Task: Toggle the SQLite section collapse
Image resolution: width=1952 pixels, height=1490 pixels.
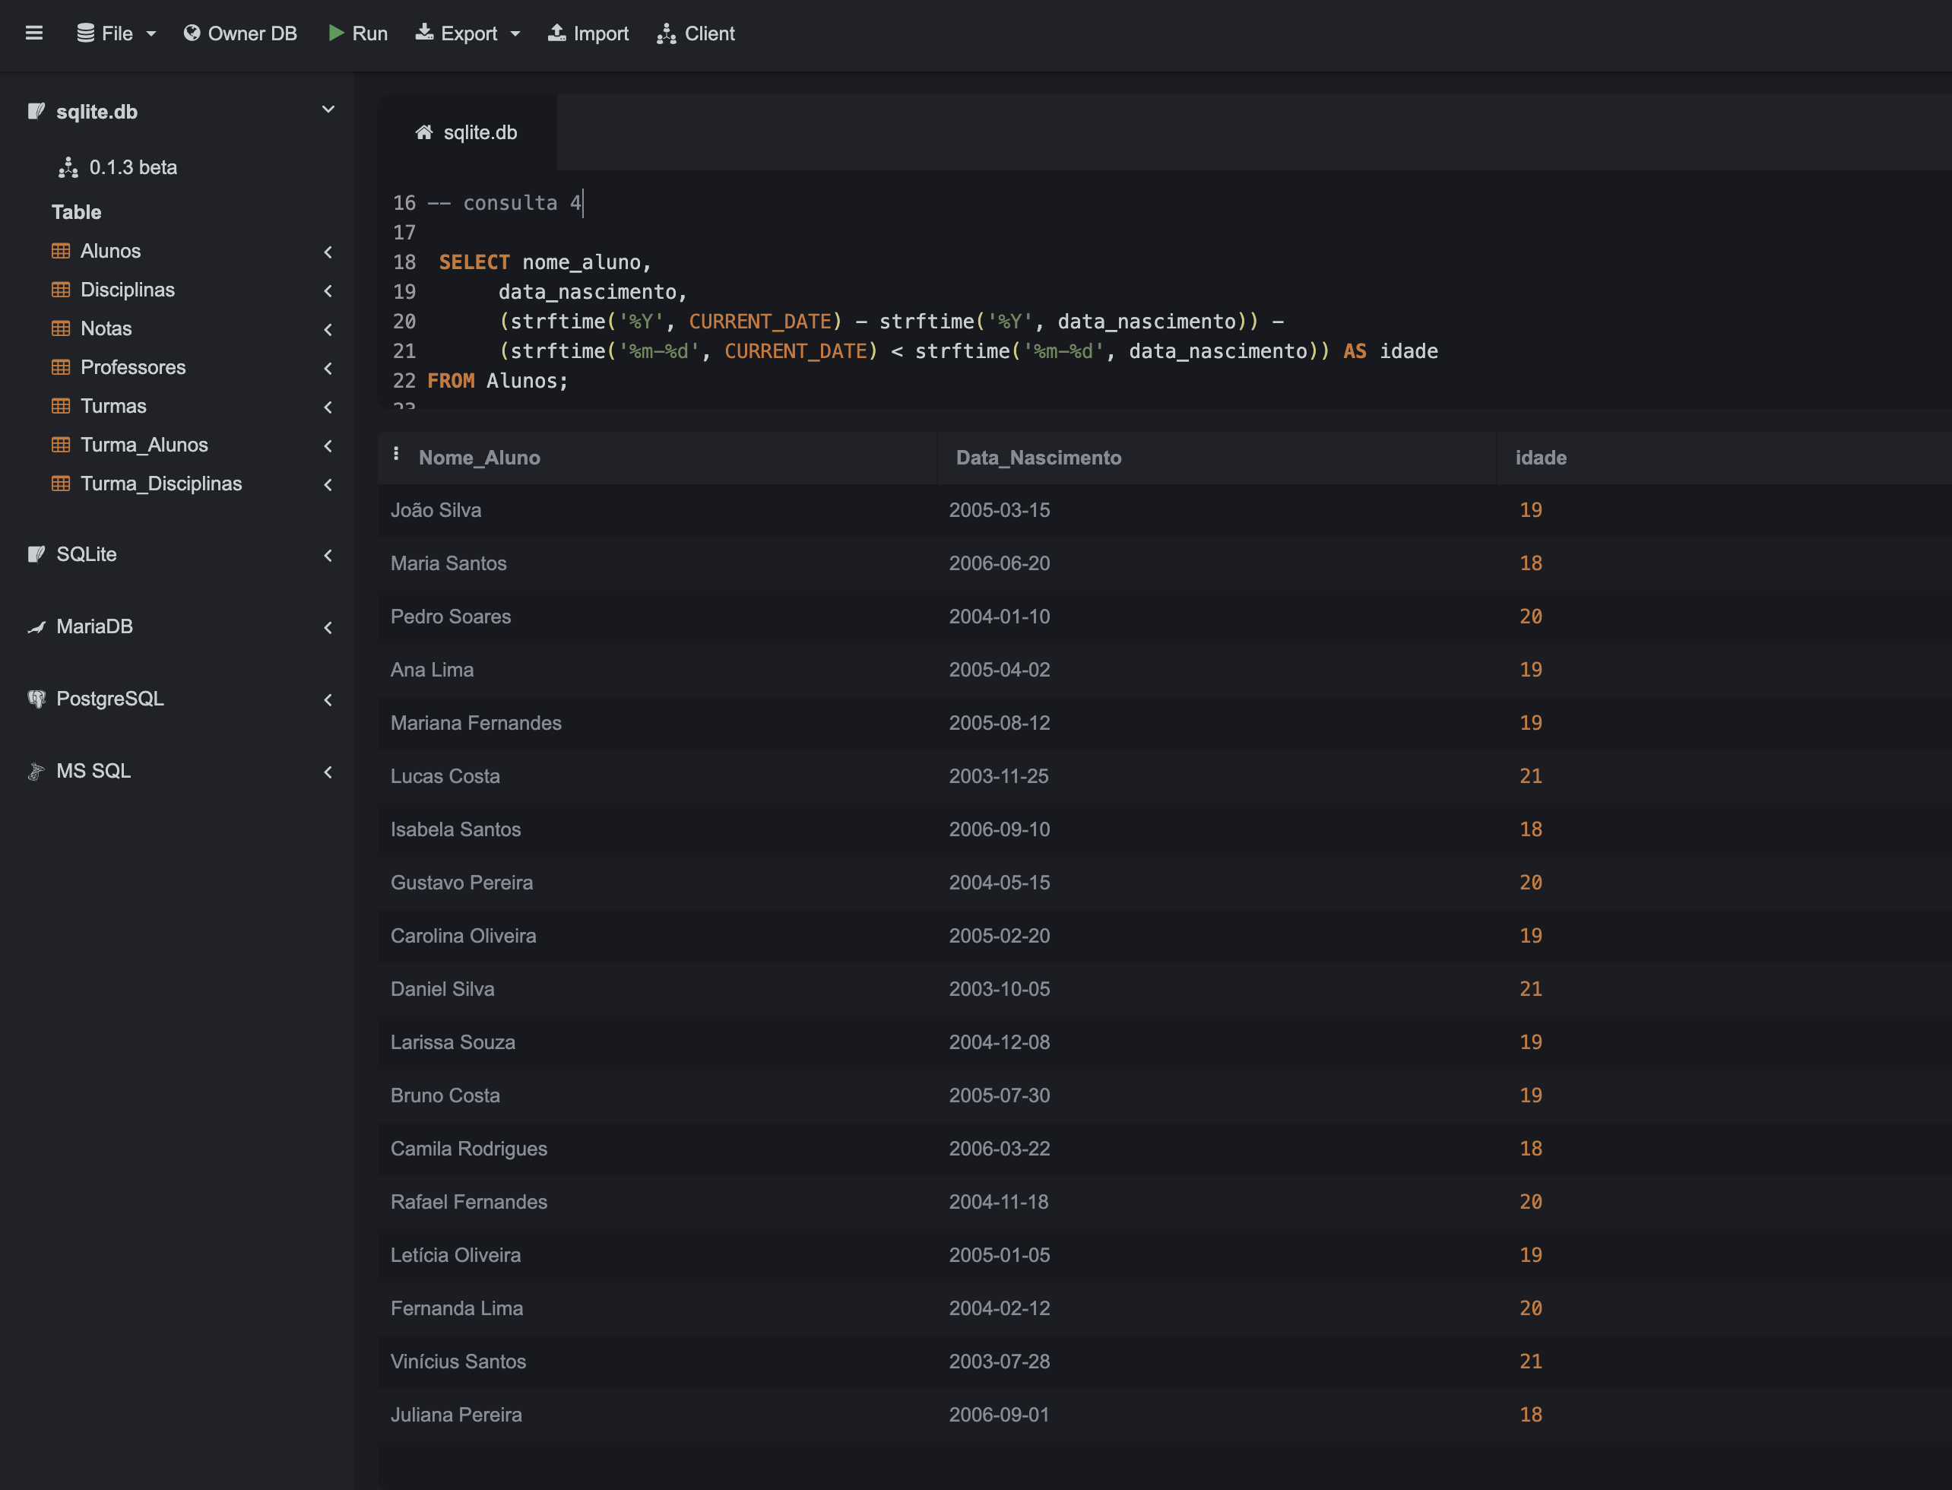Action: tap(328, 554)
